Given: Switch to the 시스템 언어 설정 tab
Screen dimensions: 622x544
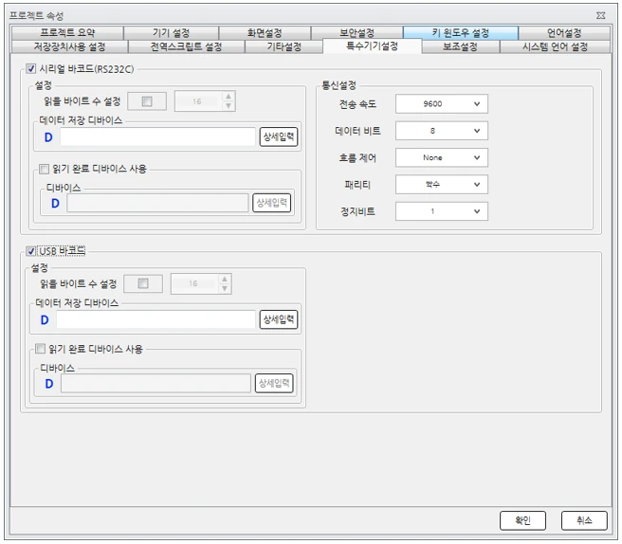Looking at the screenshot, I should (x=555, y=46).
